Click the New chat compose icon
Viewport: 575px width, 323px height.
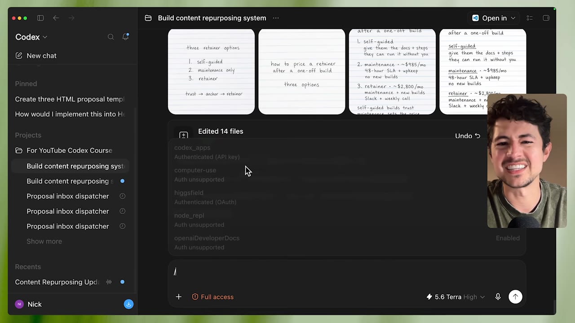pyautogui.click(x=18, y=56)
